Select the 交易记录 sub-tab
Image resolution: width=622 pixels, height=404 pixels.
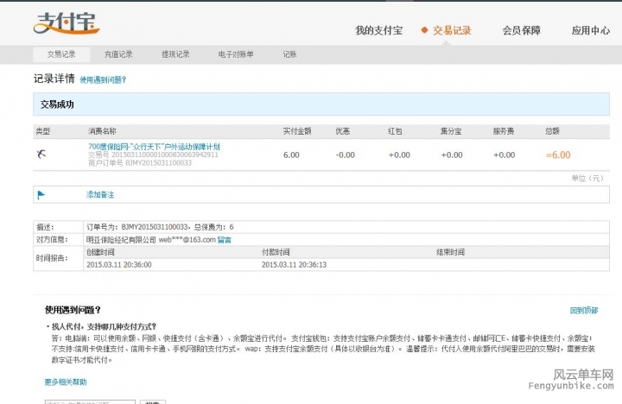pos(61,54)
